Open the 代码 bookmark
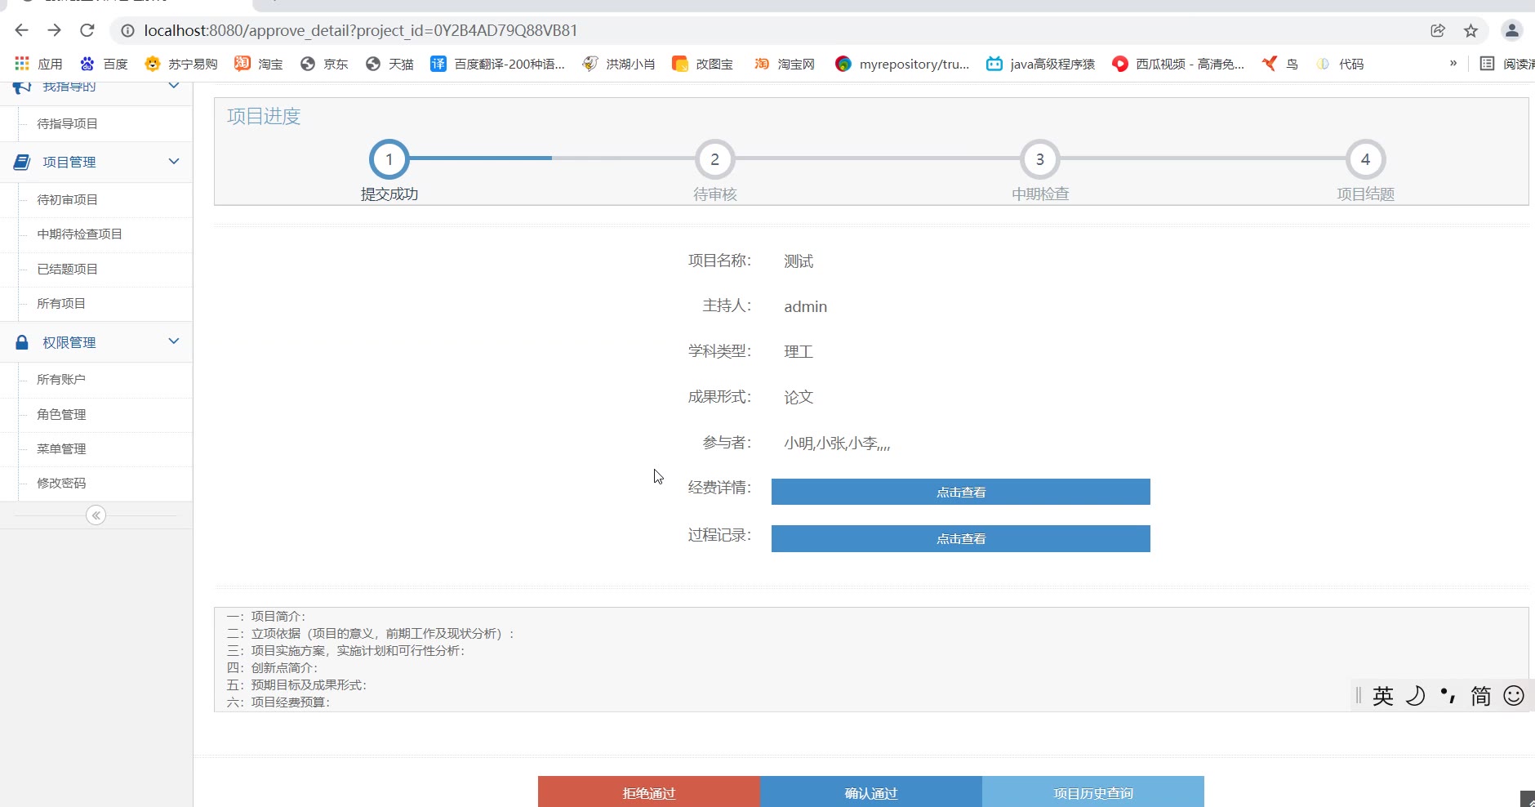1535x807 pixels. coord(1340,64)
